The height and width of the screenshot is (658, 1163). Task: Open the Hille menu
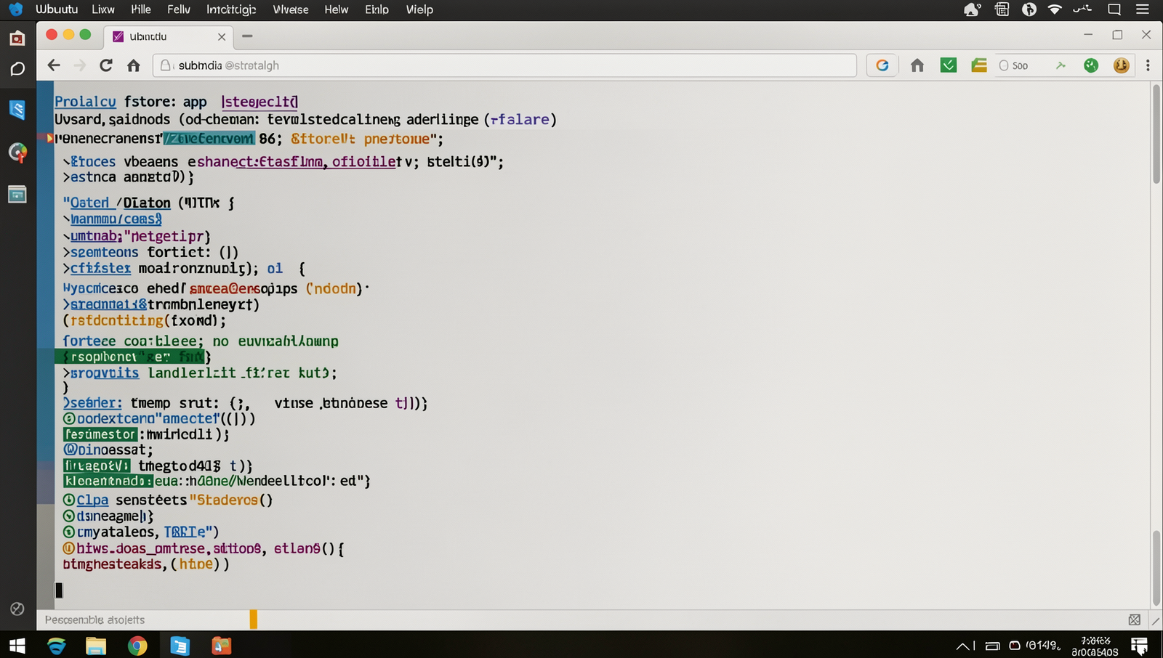[x=141, y=9]
